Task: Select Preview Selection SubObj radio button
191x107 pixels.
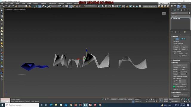Action: coord(178,53)
